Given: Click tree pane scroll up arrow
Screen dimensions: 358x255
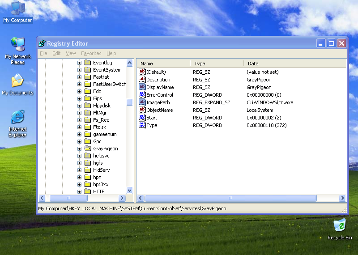Looking at the screenshot, I should coord(129,63).
